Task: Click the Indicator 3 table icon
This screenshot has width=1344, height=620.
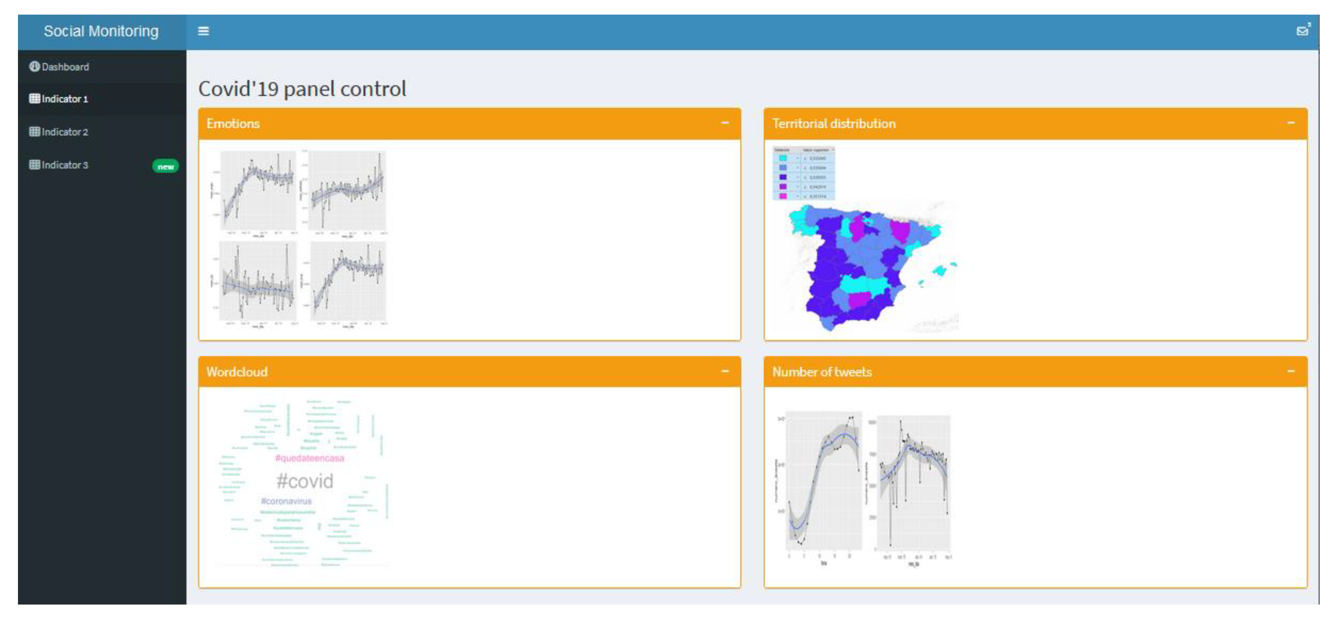Action: pos(34,164)
